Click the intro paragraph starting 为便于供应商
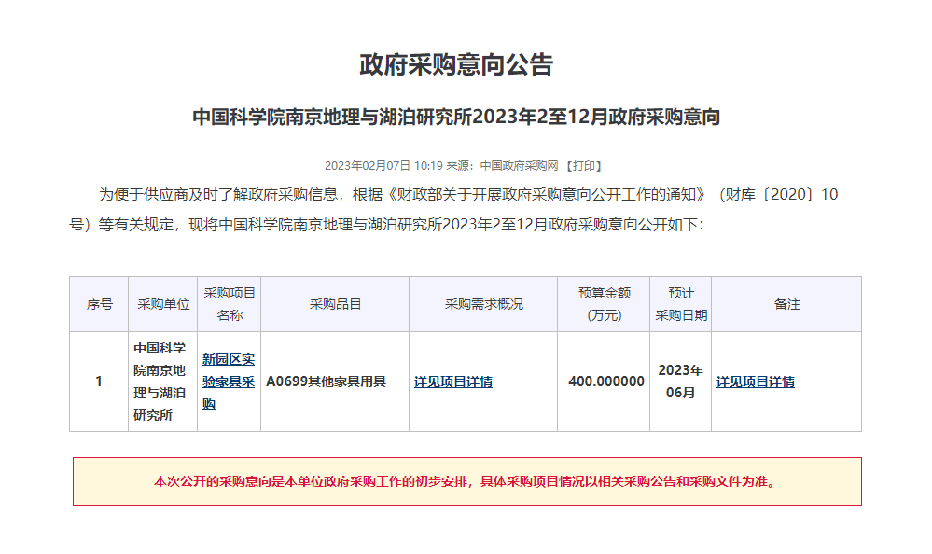 [x=453, y=209]
